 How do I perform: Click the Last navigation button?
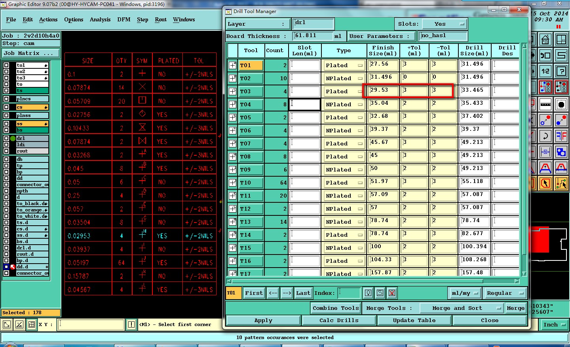coord(303,293)
